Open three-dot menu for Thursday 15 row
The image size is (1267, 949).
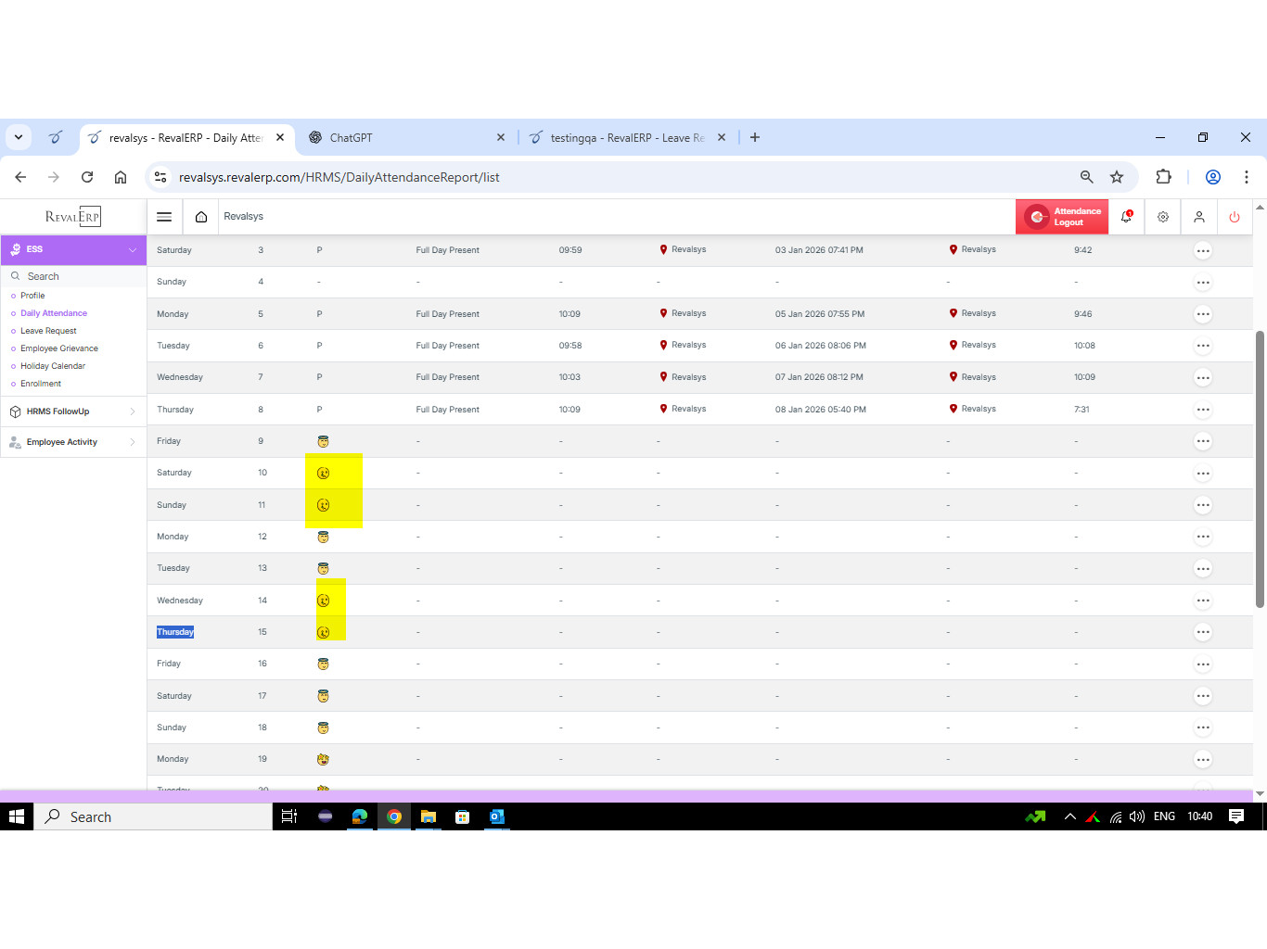(1203, 632)
